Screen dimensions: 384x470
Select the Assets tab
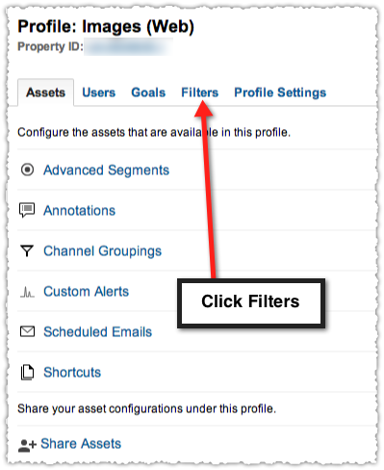point(46,92)
